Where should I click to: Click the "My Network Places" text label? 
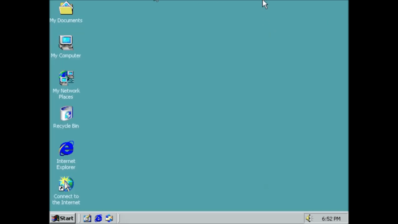(x=66, y=94)
